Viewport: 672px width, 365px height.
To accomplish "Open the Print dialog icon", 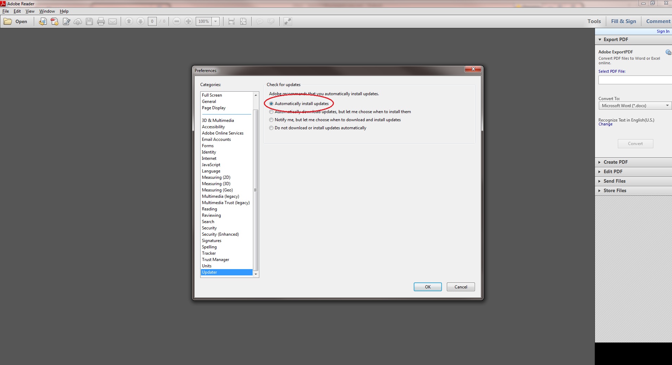I will tap(101, 21).
